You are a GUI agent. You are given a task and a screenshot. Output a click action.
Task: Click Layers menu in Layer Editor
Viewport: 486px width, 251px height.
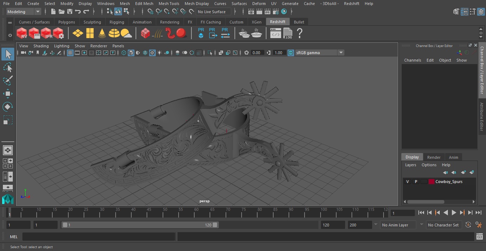(x=411, y=165)
